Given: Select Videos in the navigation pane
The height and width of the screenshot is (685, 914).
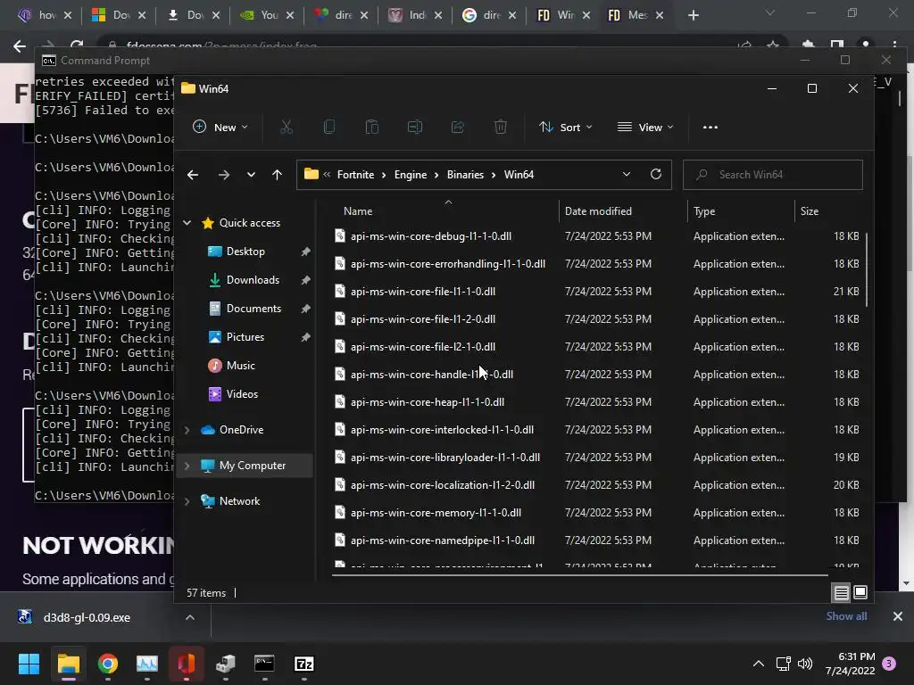Looking at the screenshot, I should (242, 394).
